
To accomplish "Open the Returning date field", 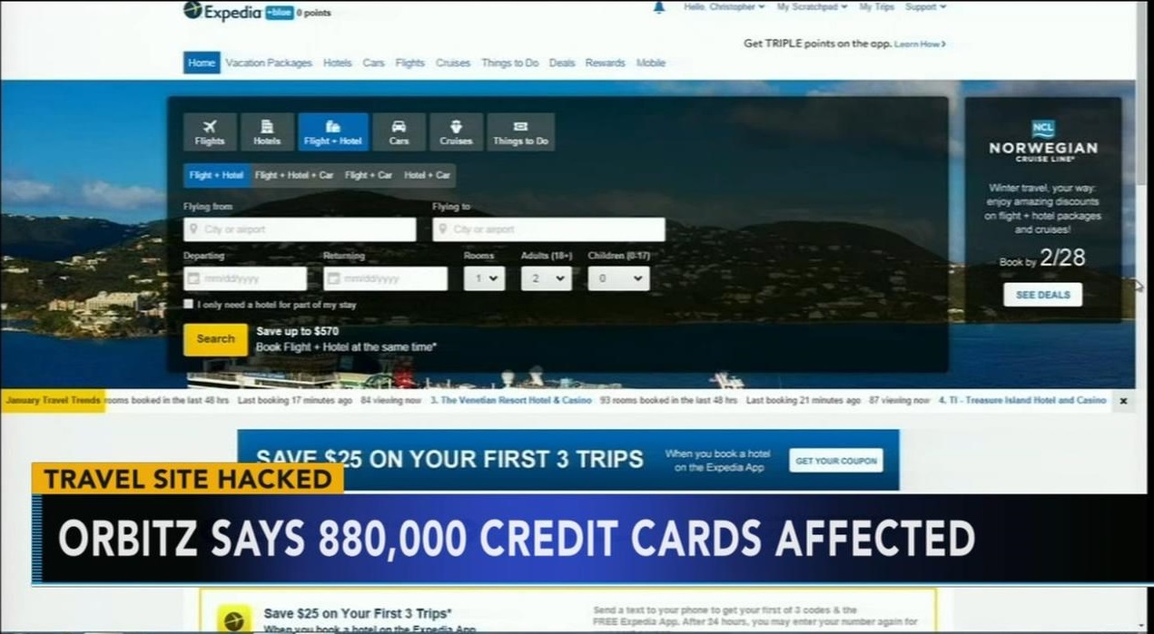I will 385,278.
